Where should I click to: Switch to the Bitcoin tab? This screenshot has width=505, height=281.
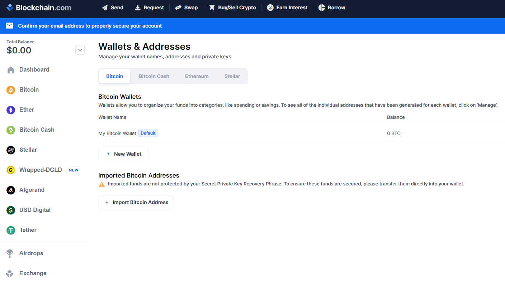[x=114, y=76]
